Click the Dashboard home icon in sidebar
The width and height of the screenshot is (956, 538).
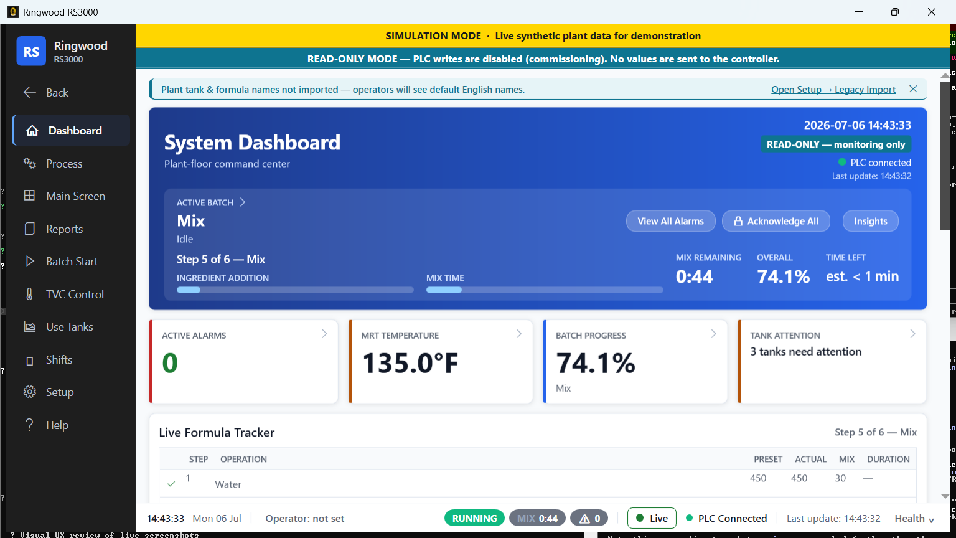(32, 131)
